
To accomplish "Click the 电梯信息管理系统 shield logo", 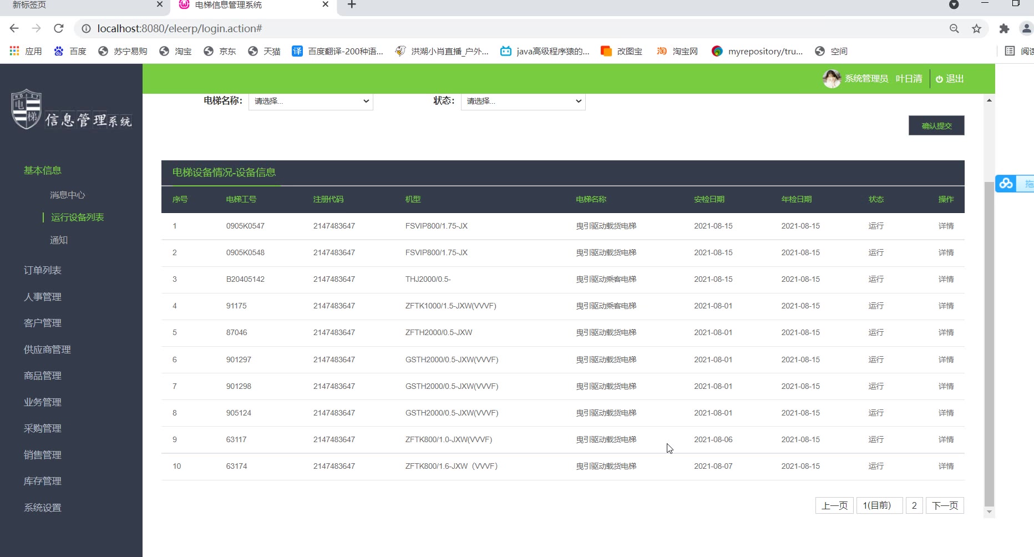I will [27, 109].
